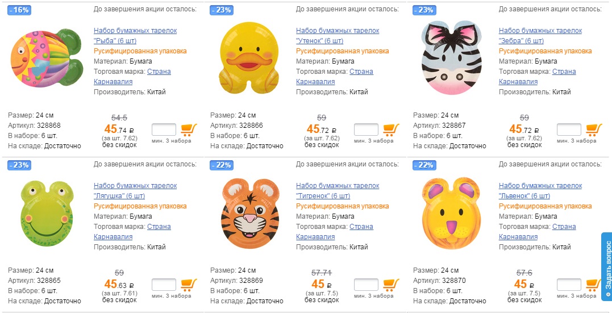Focus the quantity input for Тигренок plates
This screenshot has width=612, height=313.
tap(366, 285)
